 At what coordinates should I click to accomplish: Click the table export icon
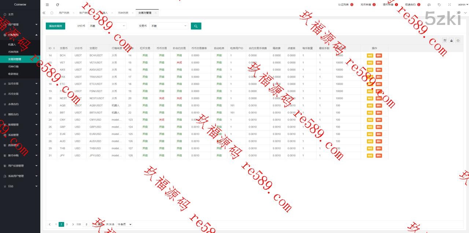click(451, 41)
